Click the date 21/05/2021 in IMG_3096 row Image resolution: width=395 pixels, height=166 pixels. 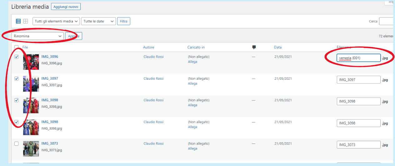click(283, 57)
